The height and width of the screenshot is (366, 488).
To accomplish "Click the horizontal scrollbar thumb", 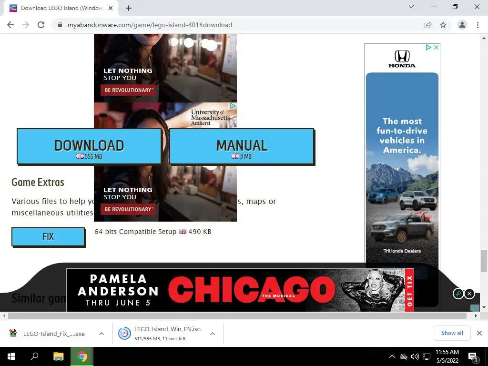I will [x=237, y=315].
